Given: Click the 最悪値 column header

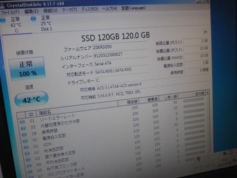Looking at the screenshot, I should 149,100.
